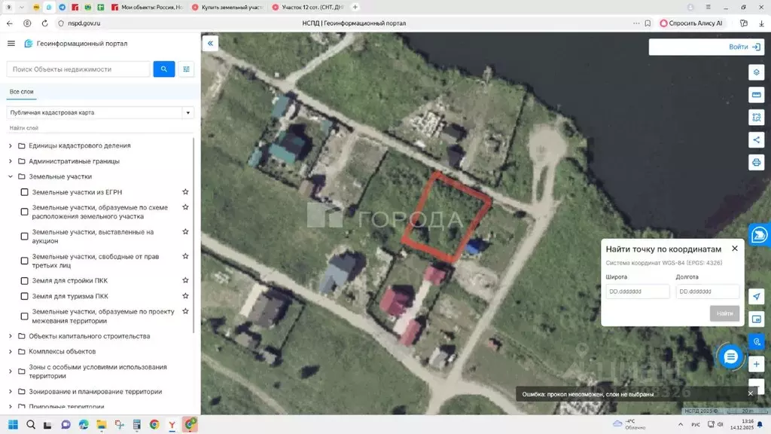Print the map with printer icon
The height and width of the screenshot is (434, 771).
(756, 162)
